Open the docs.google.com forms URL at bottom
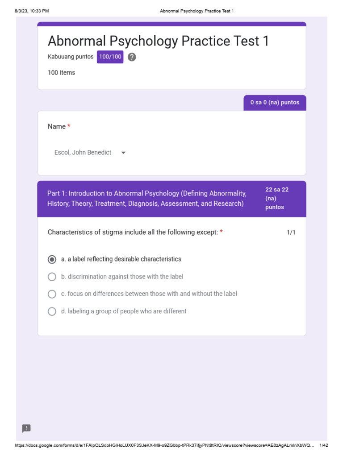343x457 pixels. 165,445
